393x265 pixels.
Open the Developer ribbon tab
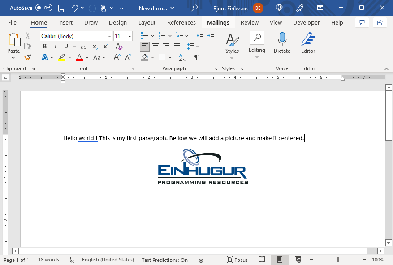(307, 22)
